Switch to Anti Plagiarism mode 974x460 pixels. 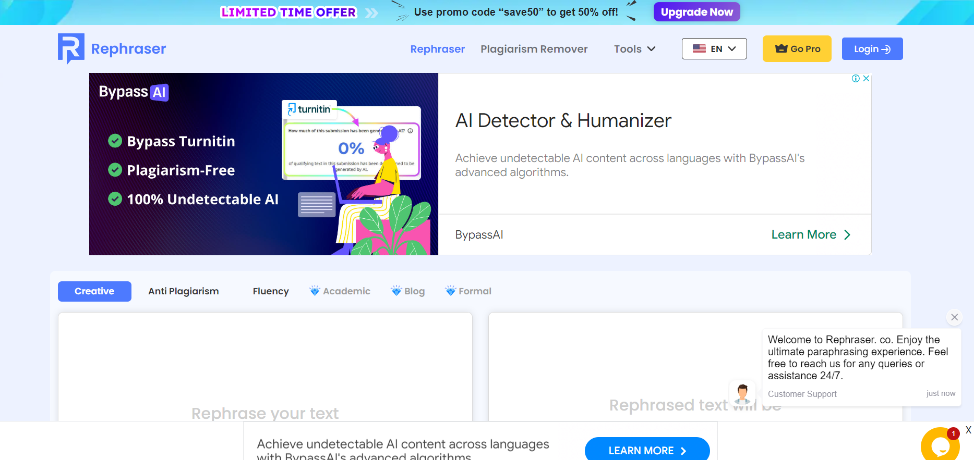point(184,291)
